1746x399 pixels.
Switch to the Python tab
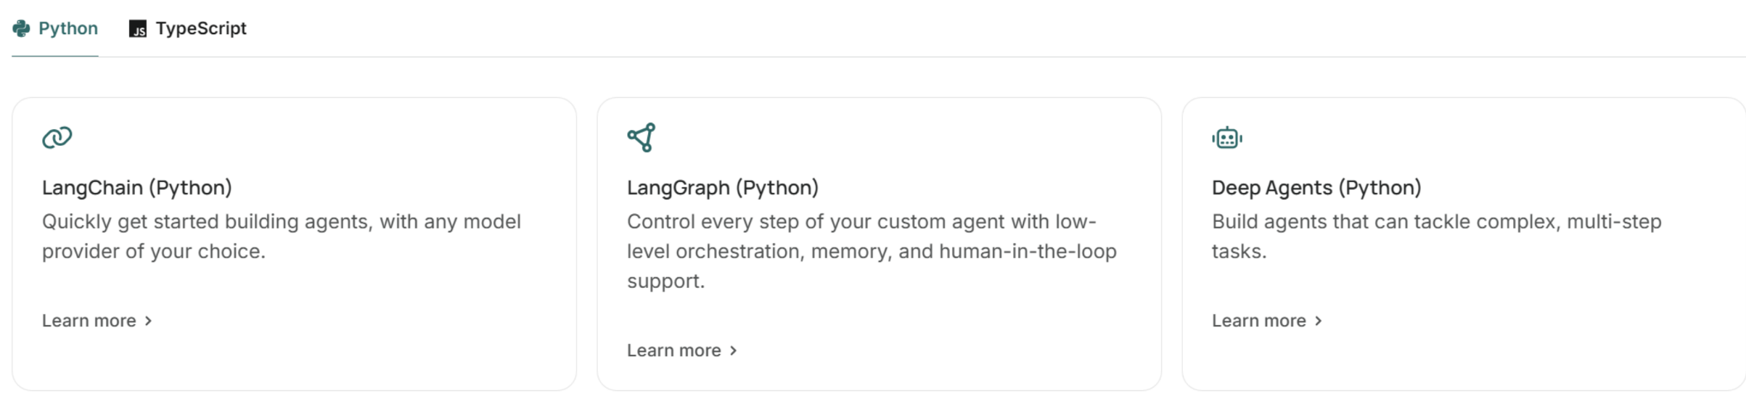point(67,28)
